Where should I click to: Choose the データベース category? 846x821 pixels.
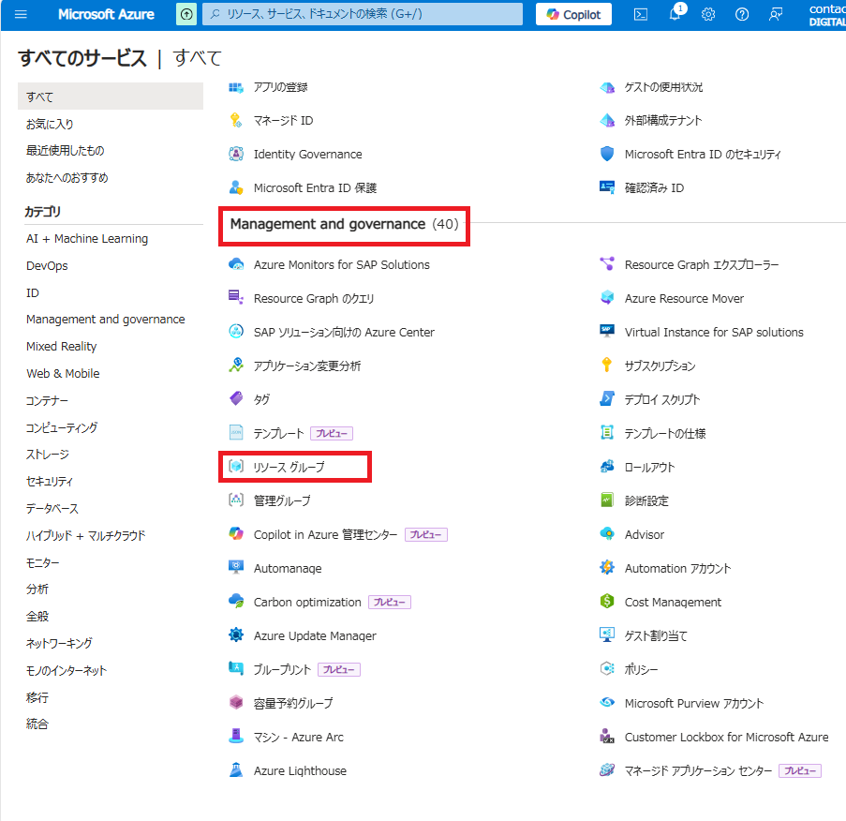pyautogui.click(x=52, y=509)
